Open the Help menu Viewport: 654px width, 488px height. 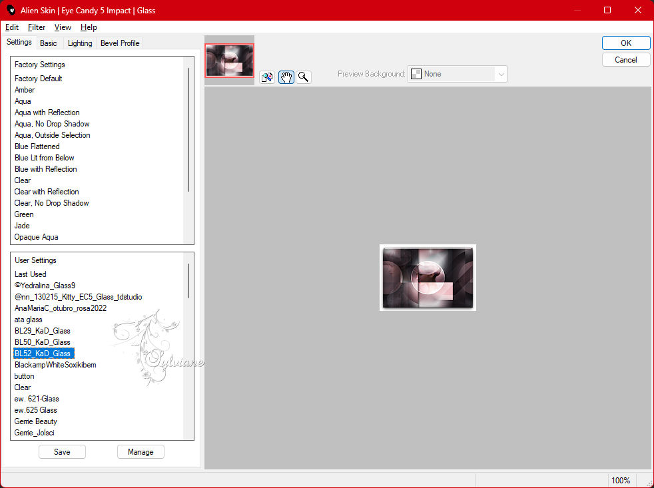[89, 27]
